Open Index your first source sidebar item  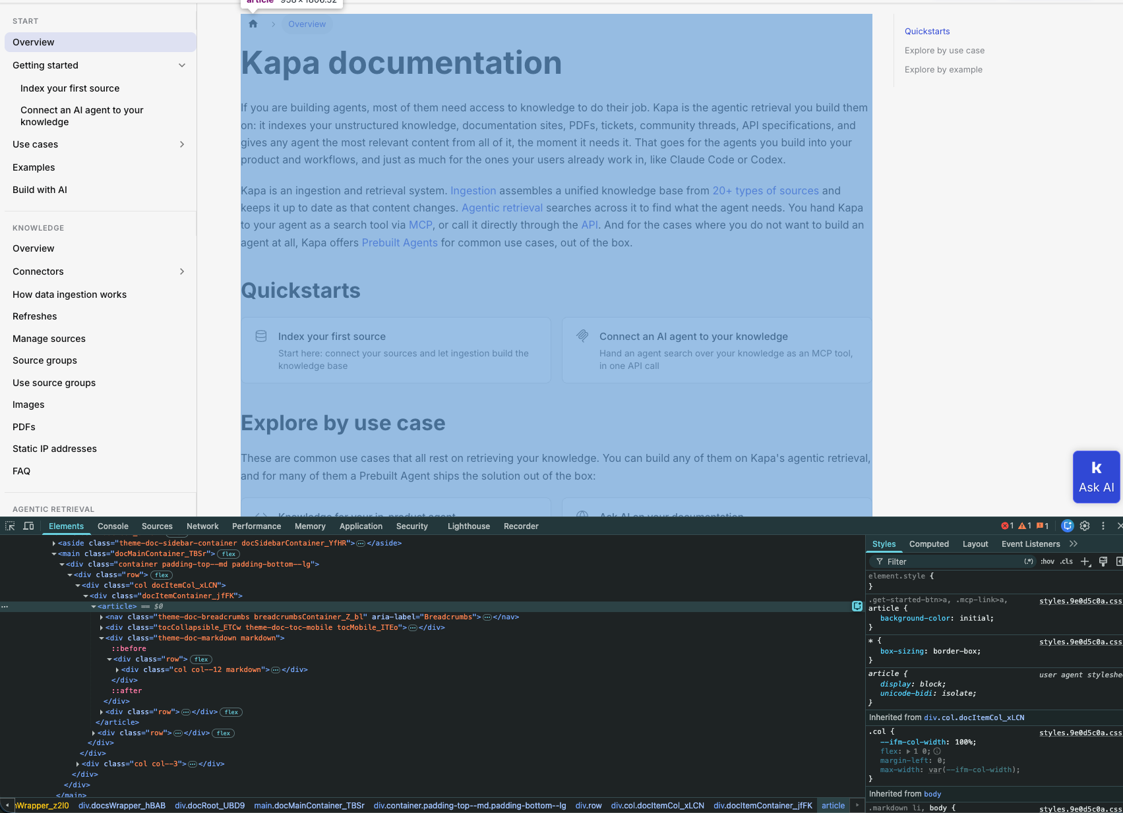coord(70,88)
